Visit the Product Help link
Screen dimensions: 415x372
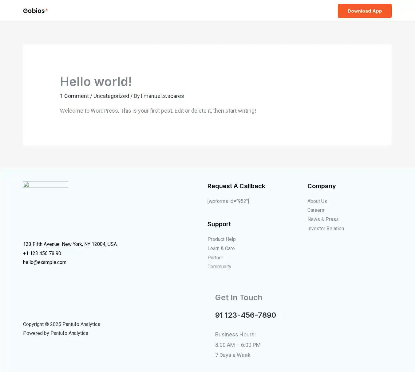(x=221, y=239)
